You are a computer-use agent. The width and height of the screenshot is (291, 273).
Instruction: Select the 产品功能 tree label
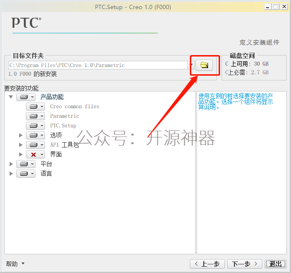52,97
